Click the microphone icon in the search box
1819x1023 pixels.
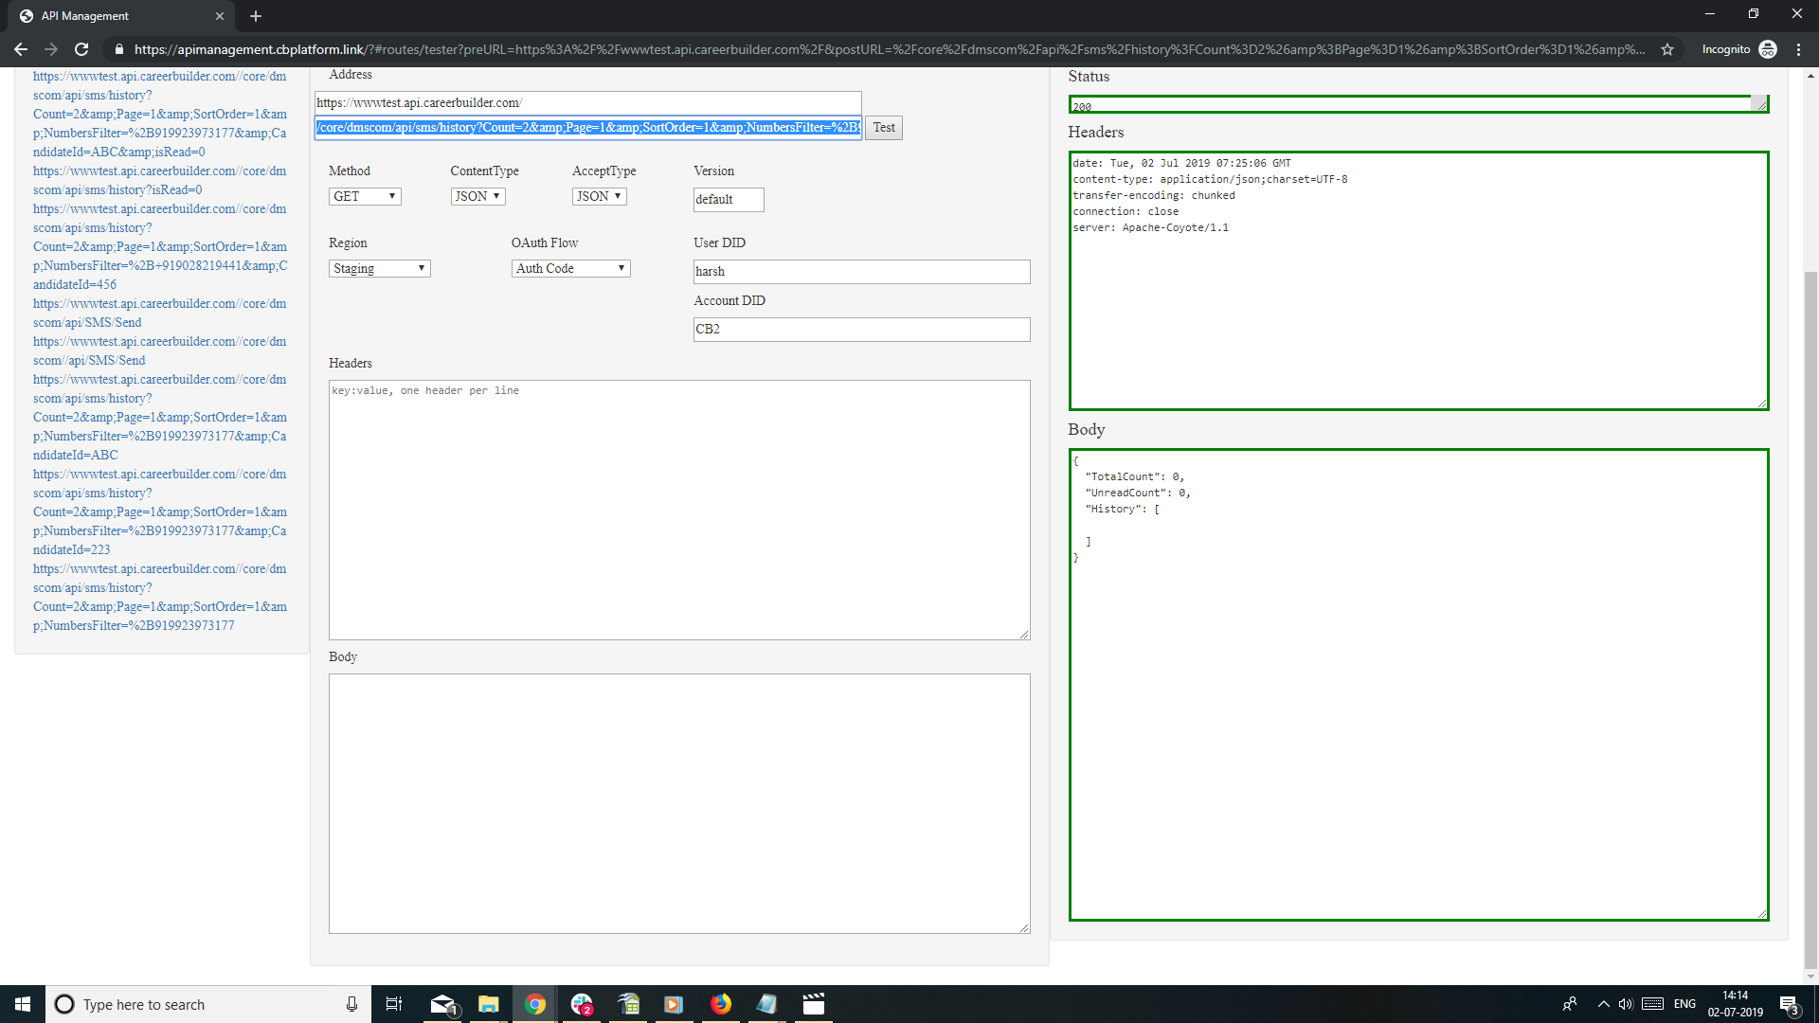point(351,1004)
